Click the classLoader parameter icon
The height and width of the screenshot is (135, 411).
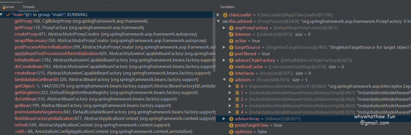pyautogui.click(x=225, y=15)
